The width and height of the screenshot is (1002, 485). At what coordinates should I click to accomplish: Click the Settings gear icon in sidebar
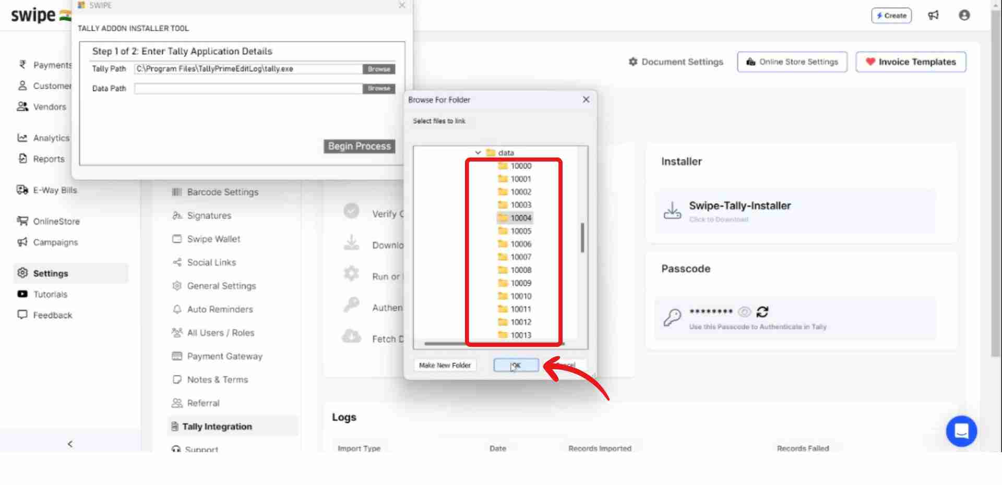click(x=22, y=273)
